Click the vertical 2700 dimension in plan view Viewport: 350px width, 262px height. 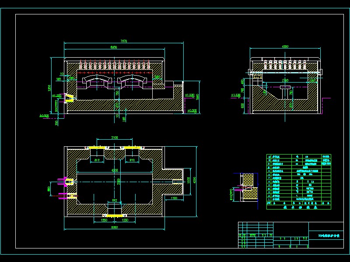(x=119, y=182)
